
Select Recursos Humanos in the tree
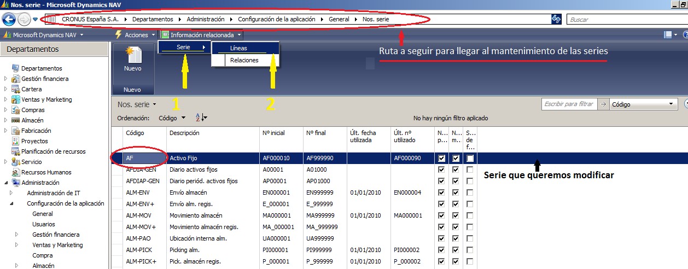pyautogui.click(x=46, y=172)
